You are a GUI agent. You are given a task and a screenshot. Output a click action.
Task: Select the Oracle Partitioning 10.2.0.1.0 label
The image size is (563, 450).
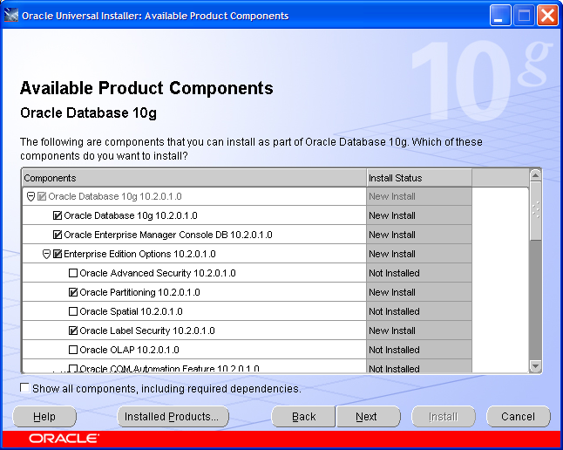pyautogui.click(x=139, y=292)
